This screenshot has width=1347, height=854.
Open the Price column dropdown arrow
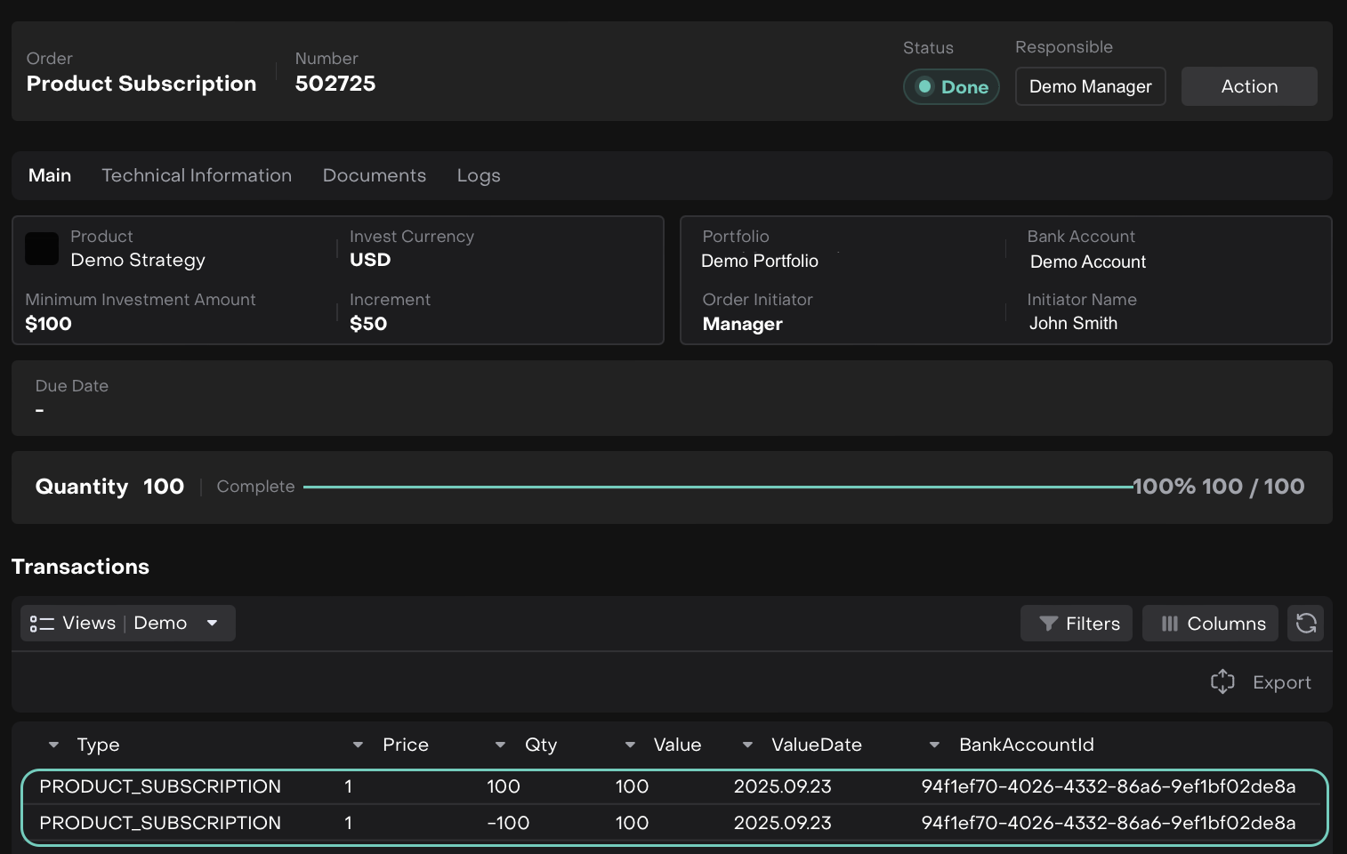(358, 745)
